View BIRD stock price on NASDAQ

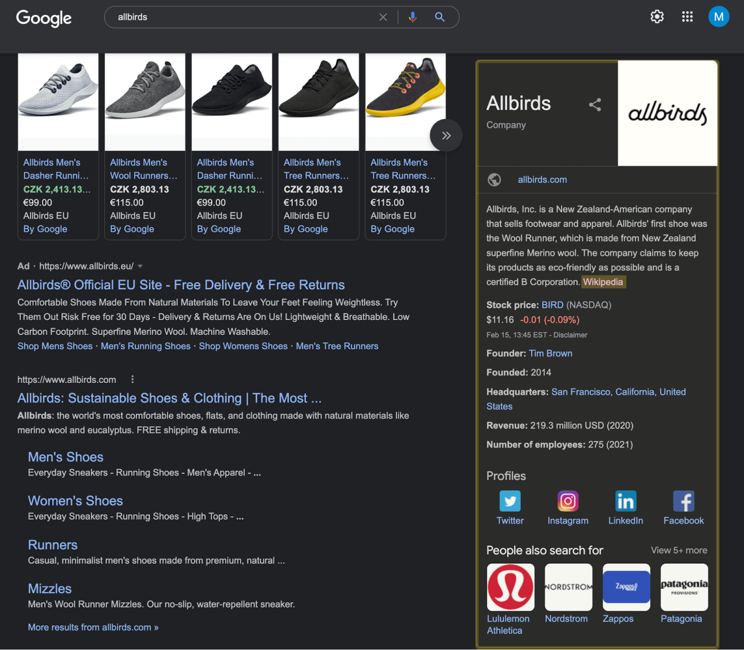(x=552, y=305)
